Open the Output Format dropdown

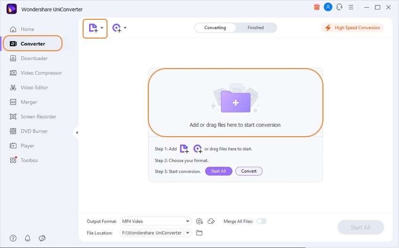tap(155, 221)
